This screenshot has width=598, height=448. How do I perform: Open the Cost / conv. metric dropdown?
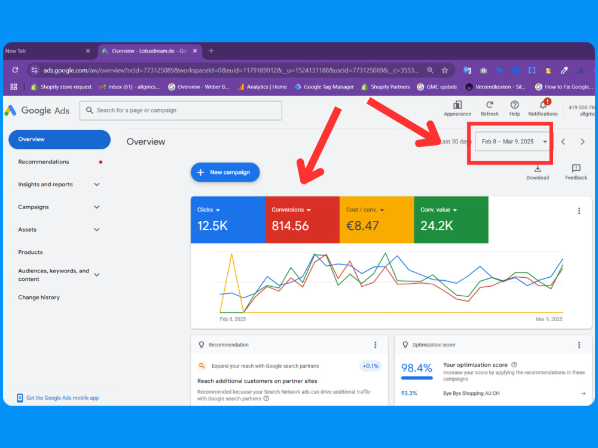pos(365,210)
